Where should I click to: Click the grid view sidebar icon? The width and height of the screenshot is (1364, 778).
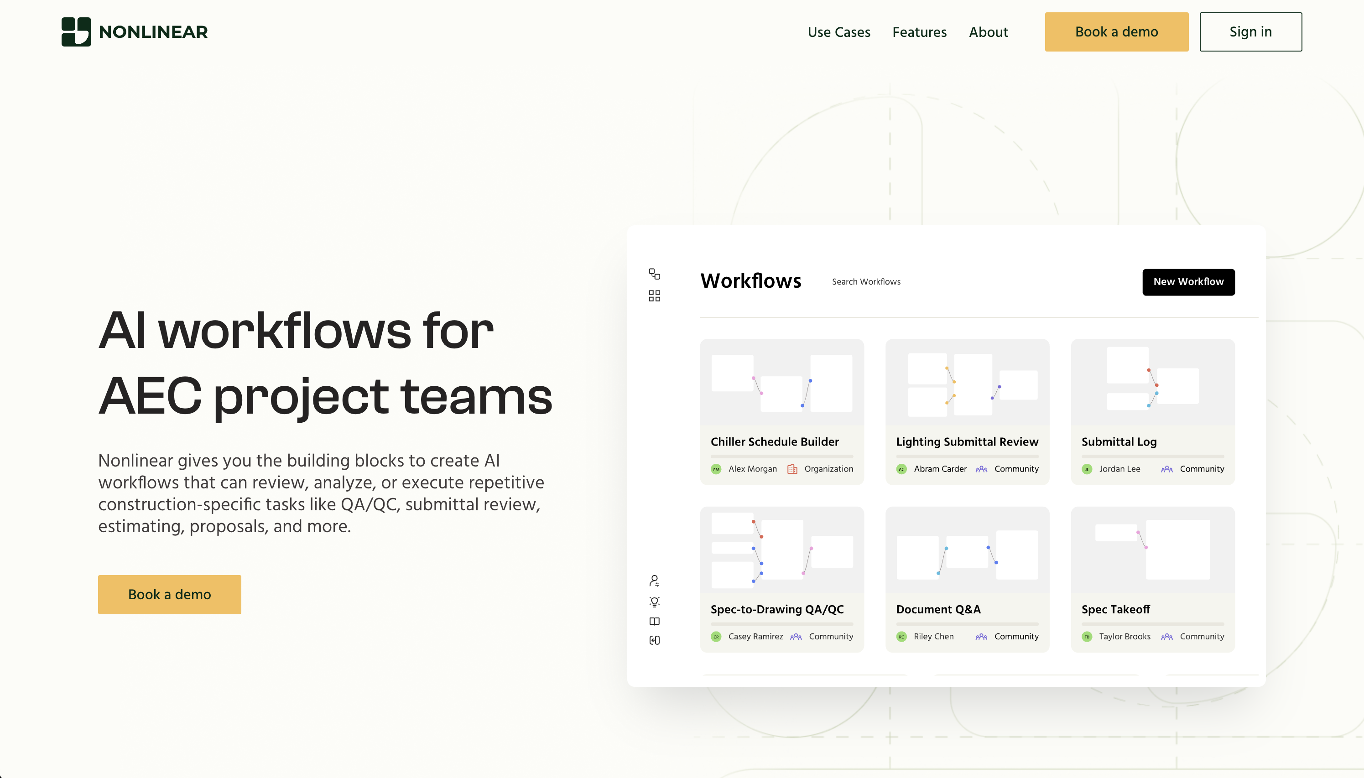pyautogui.click(x=654, y=296)
